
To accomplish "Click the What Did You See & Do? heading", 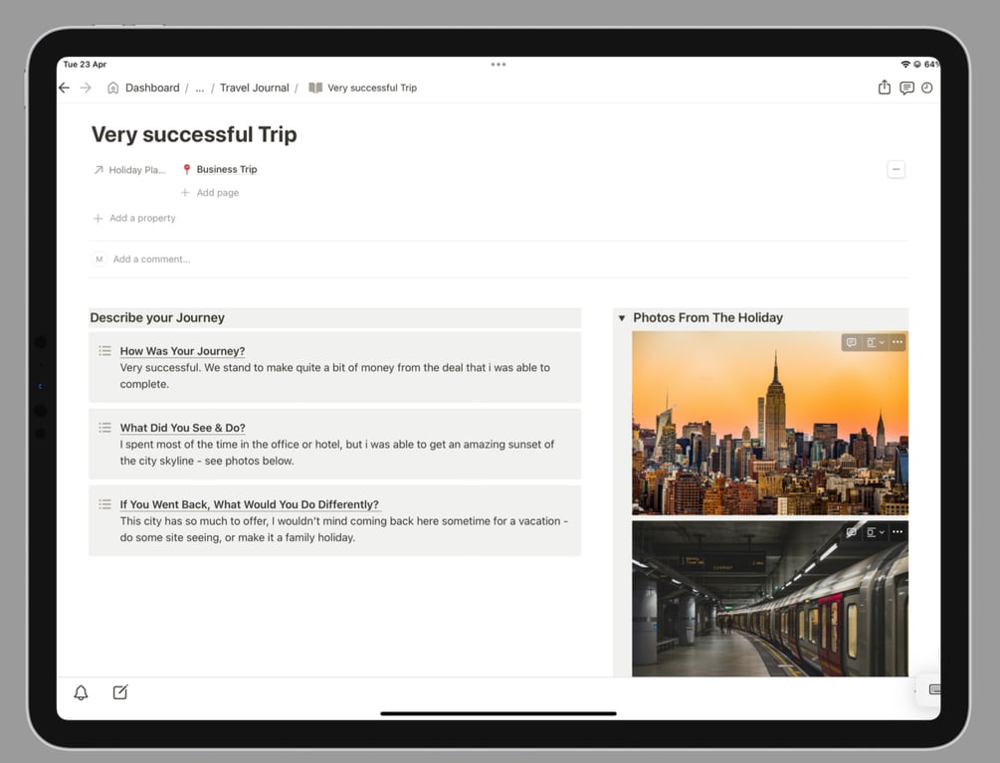I will [182, 428].
